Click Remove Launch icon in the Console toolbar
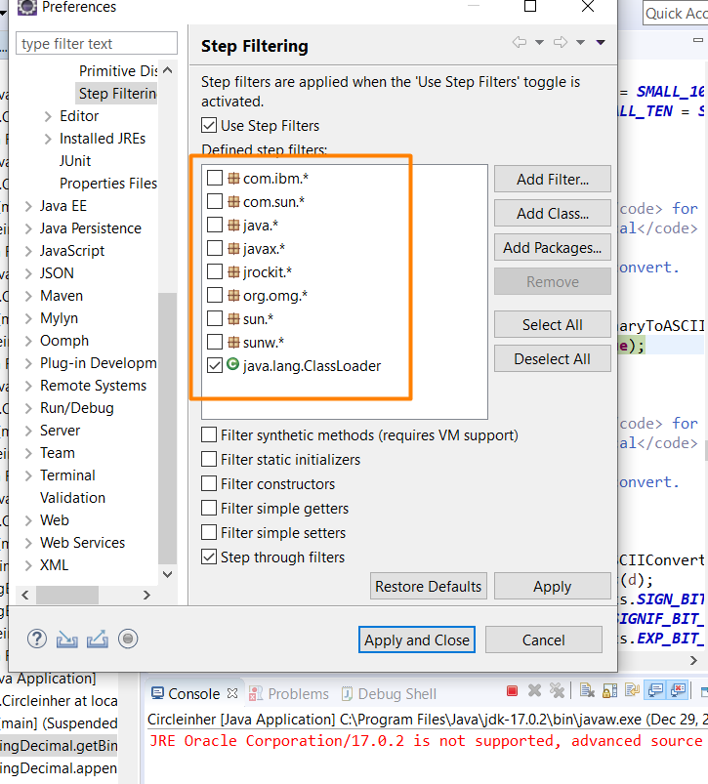This screenshot has width=708, height=784. click(x=534, y=691)
